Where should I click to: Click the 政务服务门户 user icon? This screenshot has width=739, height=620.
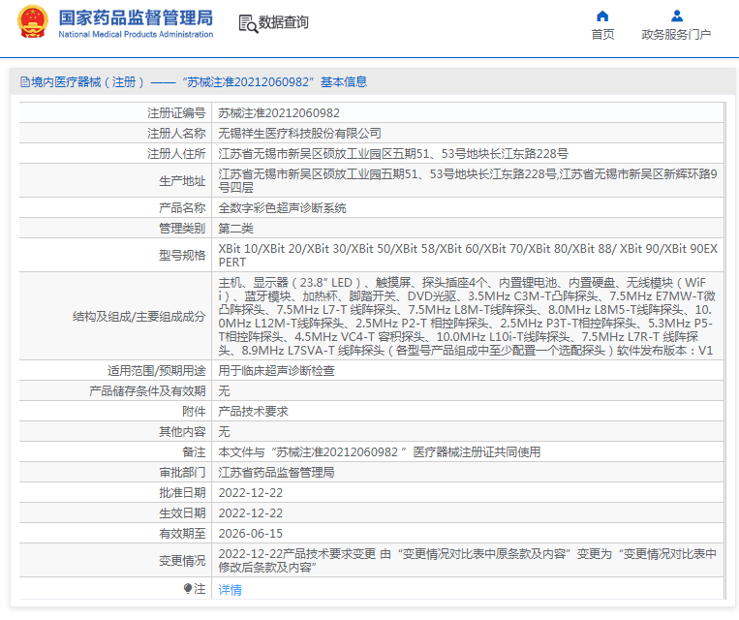coord(677,16)
